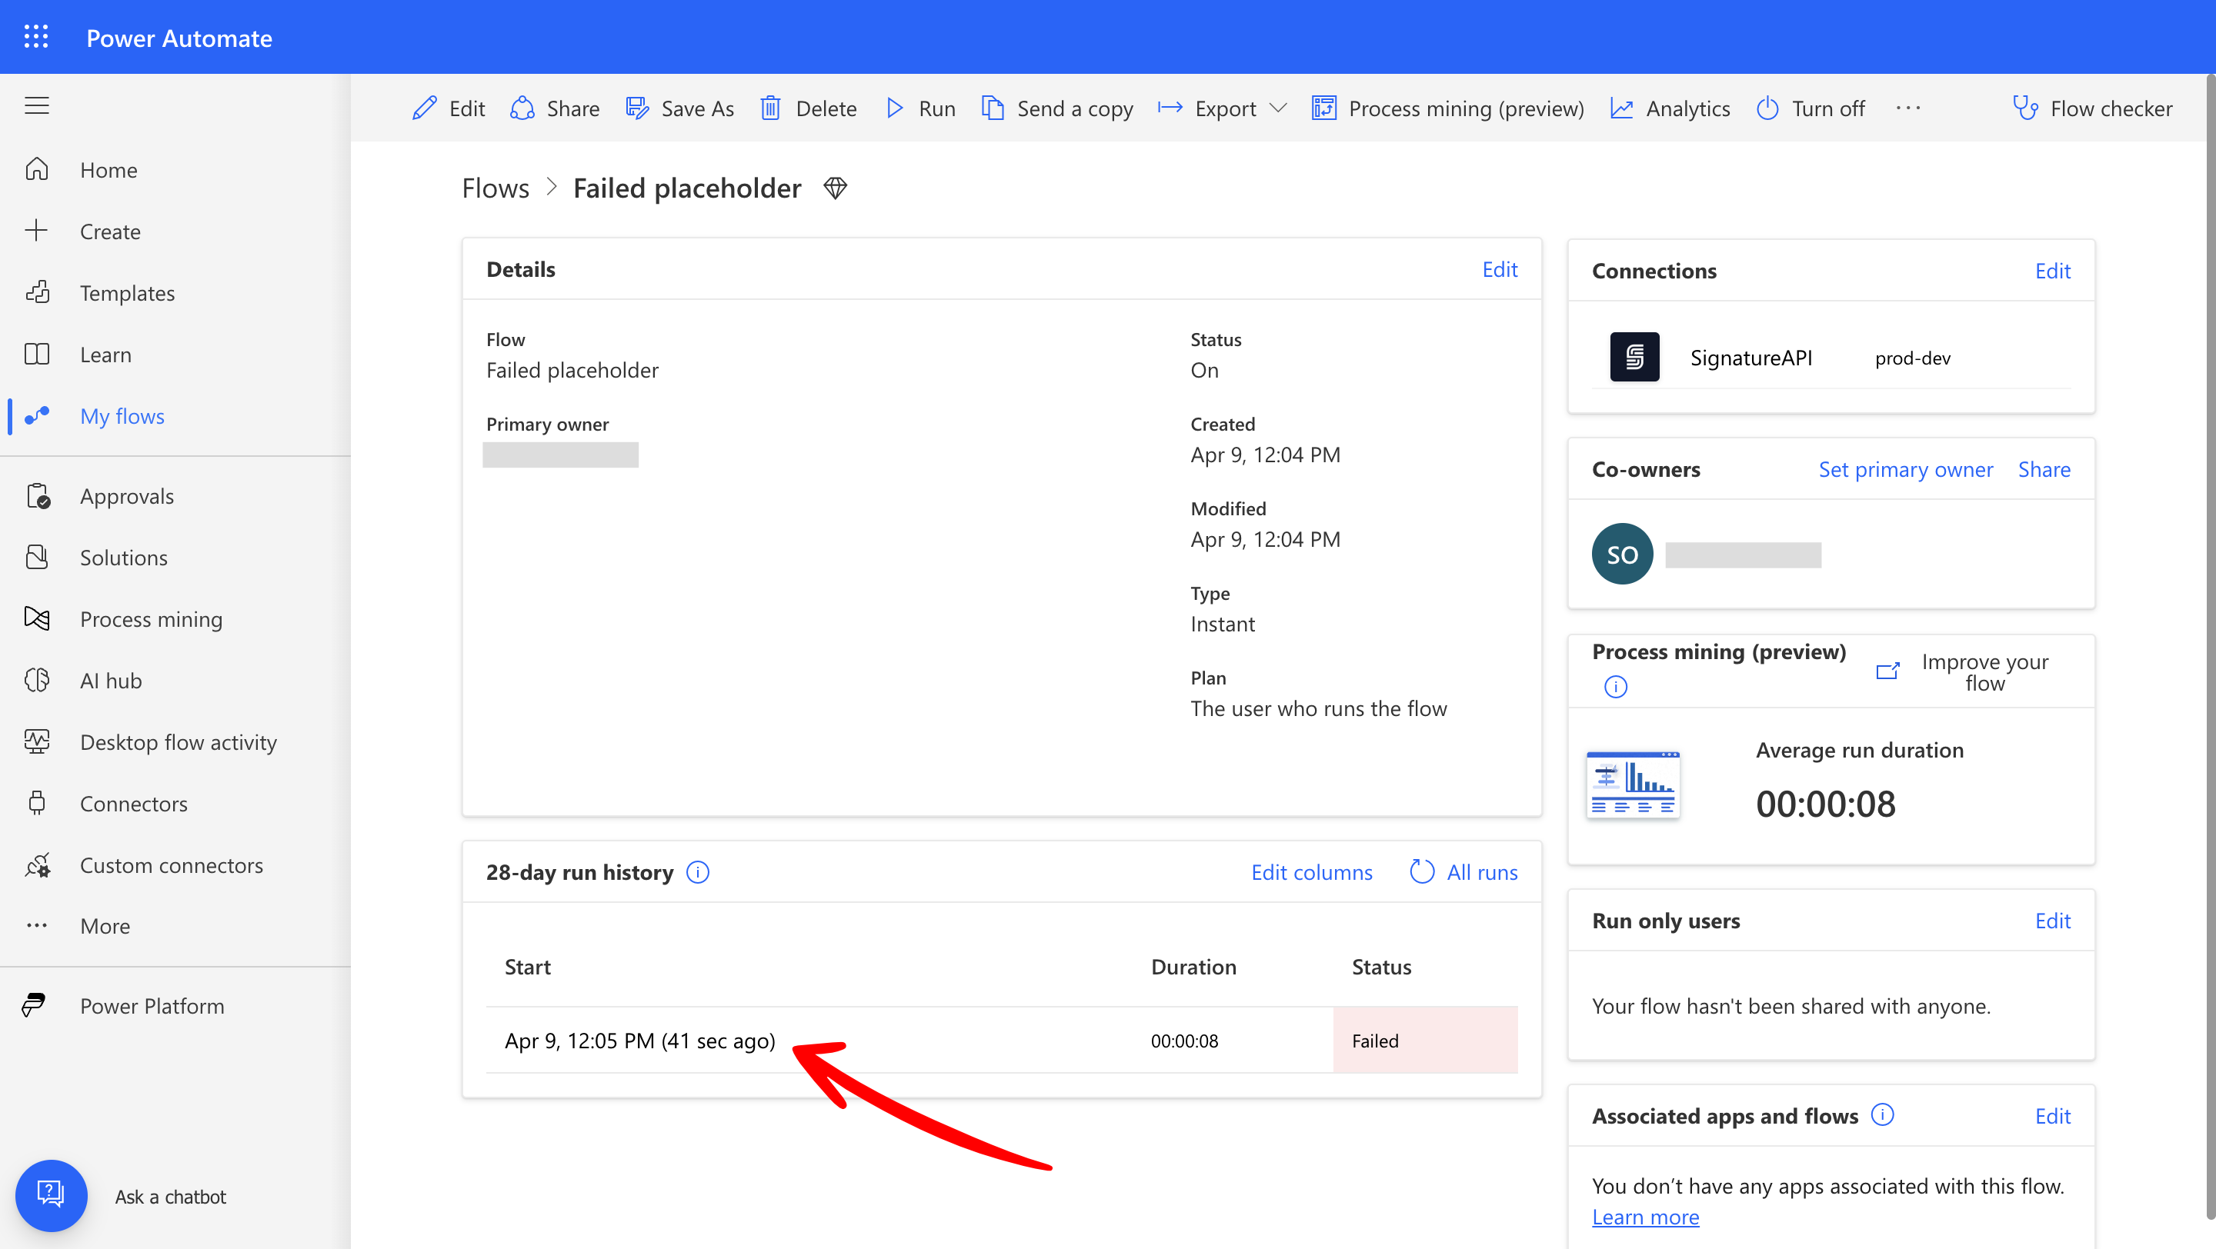Expand the Export dropdown chevron
This screenshot has height=1249, width=2216.
pyautogui.click(x=1278, y=108)
